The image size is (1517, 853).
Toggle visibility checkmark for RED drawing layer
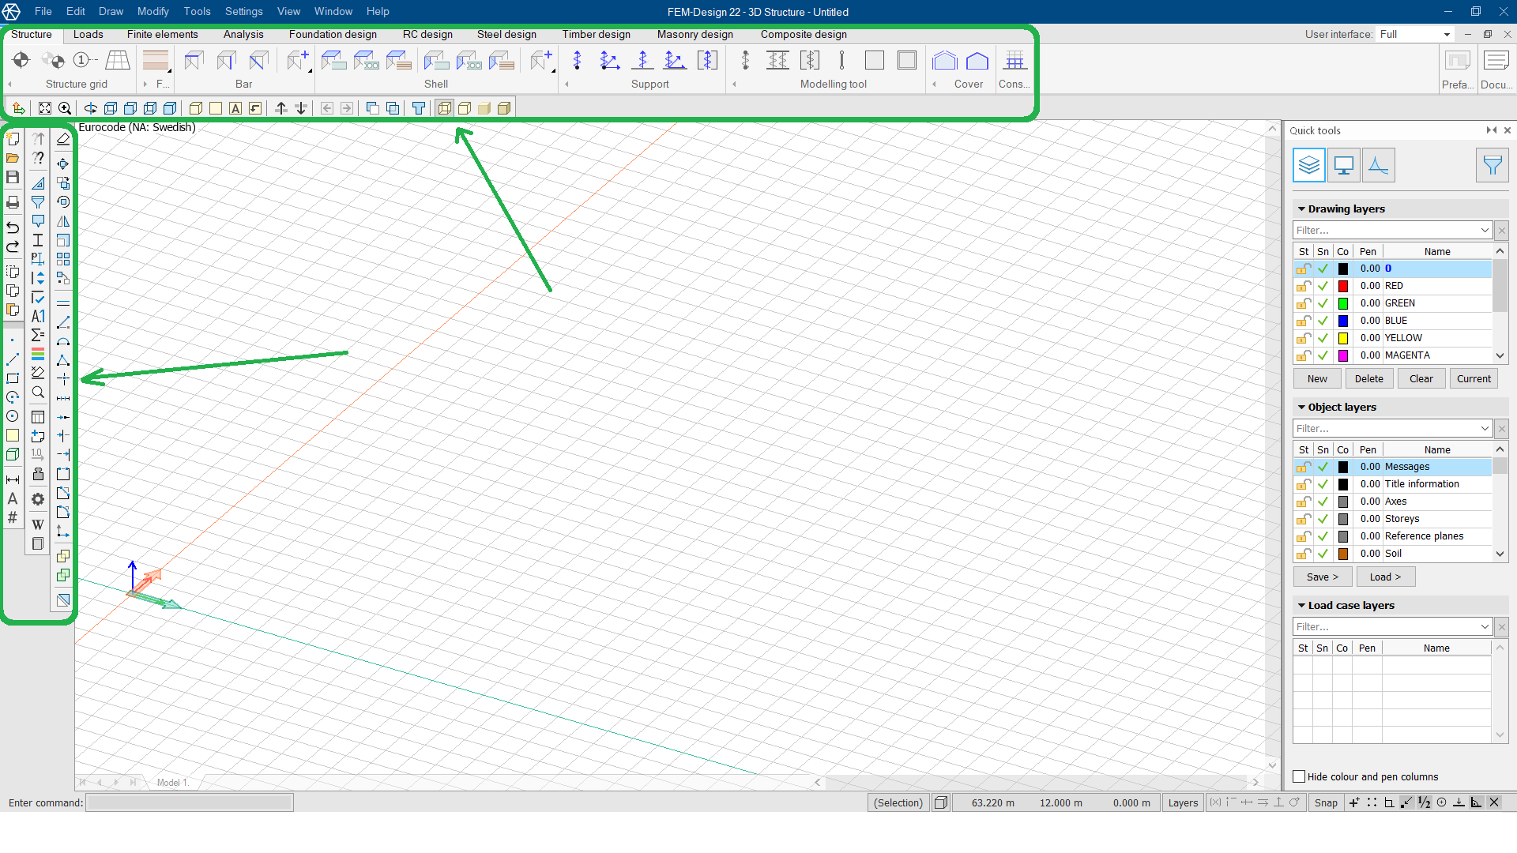1323,286
